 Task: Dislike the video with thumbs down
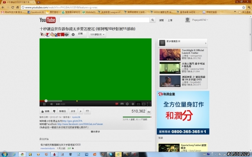54,111
